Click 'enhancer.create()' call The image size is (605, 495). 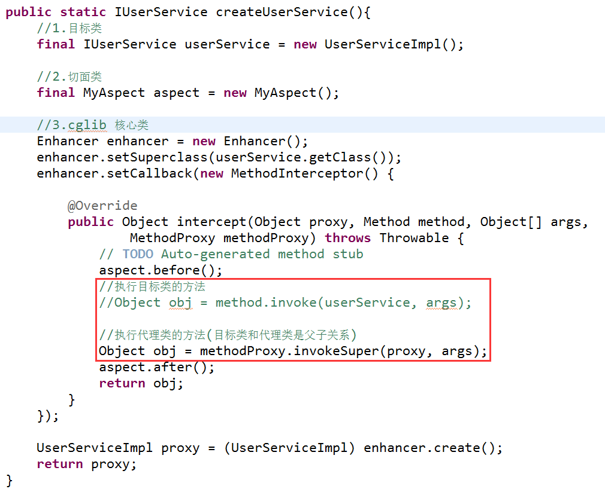coord(429,448)
